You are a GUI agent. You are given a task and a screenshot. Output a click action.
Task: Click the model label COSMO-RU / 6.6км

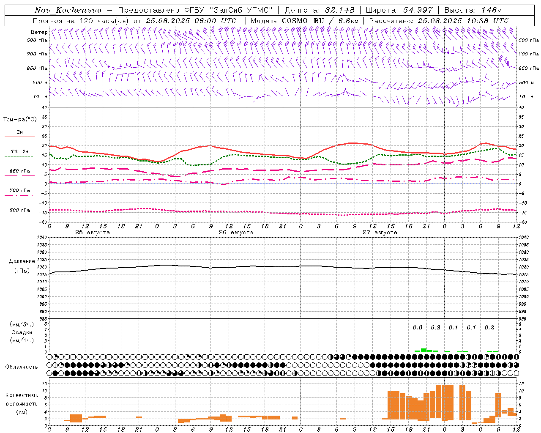320,21
